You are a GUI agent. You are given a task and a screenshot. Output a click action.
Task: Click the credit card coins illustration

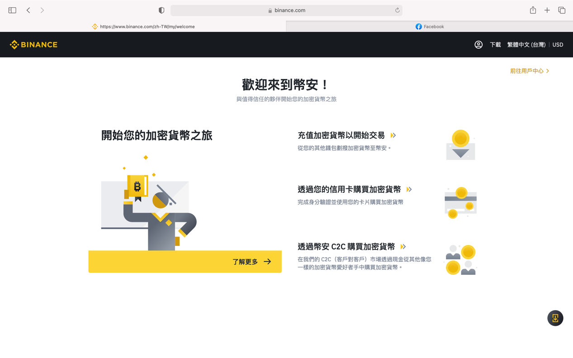click(460, 202)
